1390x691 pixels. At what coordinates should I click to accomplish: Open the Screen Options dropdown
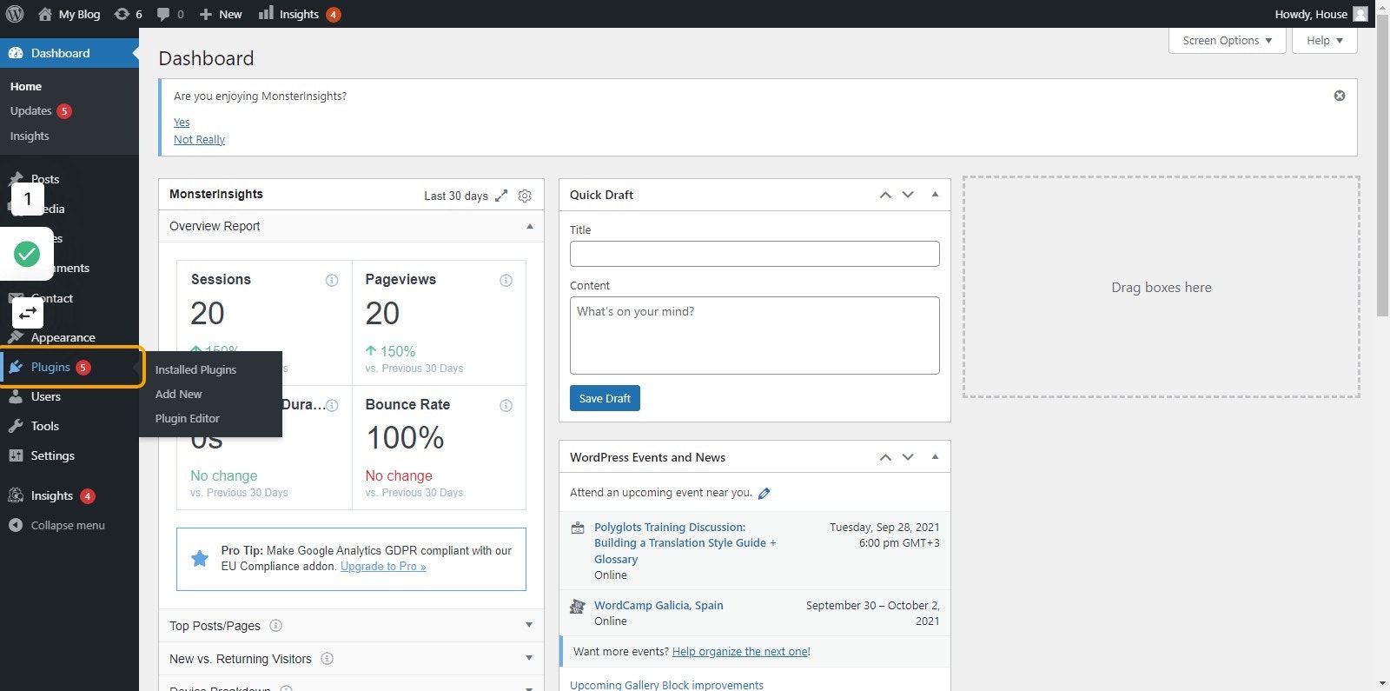coord(1228,41)
